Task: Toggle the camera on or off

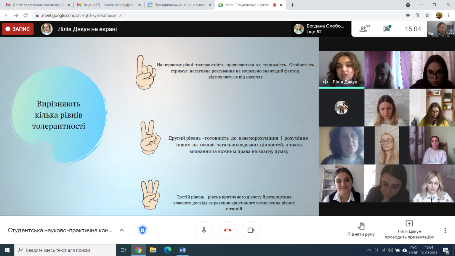Action: click(251, 230)
